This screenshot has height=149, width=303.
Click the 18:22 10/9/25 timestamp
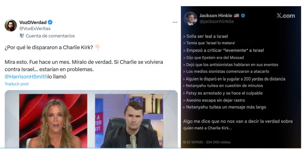coord(194,142)
